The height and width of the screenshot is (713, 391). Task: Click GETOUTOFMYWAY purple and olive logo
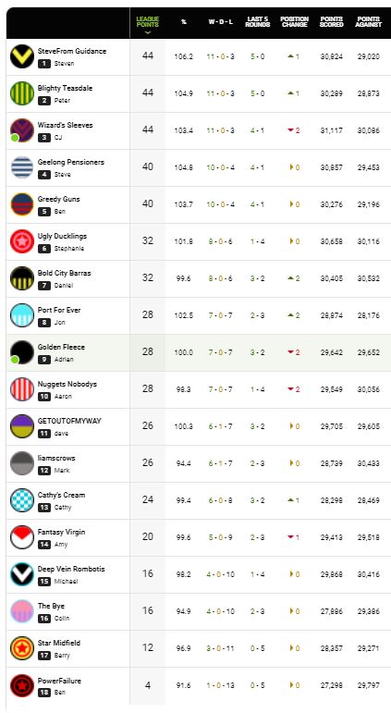coord(22,426)
